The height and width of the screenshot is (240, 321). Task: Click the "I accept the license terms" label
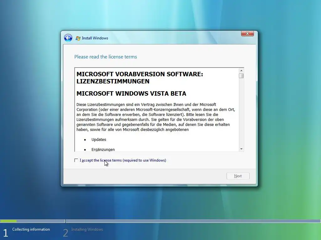pyautogui.click(x=123, y=160)
